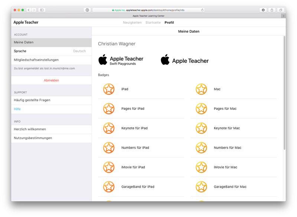Click the Keynote für iPad label
Viewport: 297px width, 217px height.
(134, 128)
